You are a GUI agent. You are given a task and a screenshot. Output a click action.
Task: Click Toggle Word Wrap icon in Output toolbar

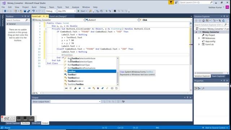123,101
